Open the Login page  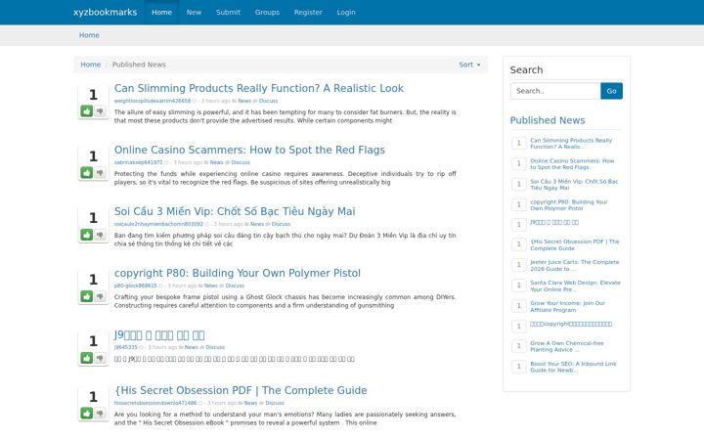(x=346, y=12)
